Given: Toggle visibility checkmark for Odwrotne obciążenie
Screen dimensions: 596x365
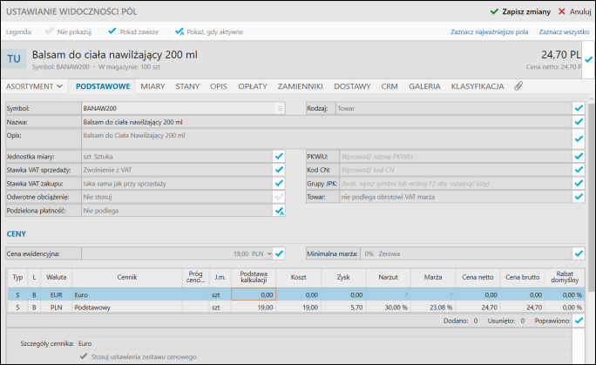Looking at the screenshot, I should click(279, 197).
